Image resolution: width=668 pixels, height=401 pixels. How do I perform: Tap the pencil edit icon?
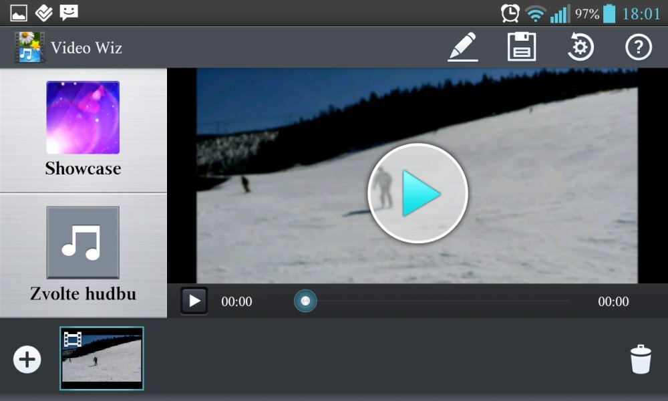(463, 47)
